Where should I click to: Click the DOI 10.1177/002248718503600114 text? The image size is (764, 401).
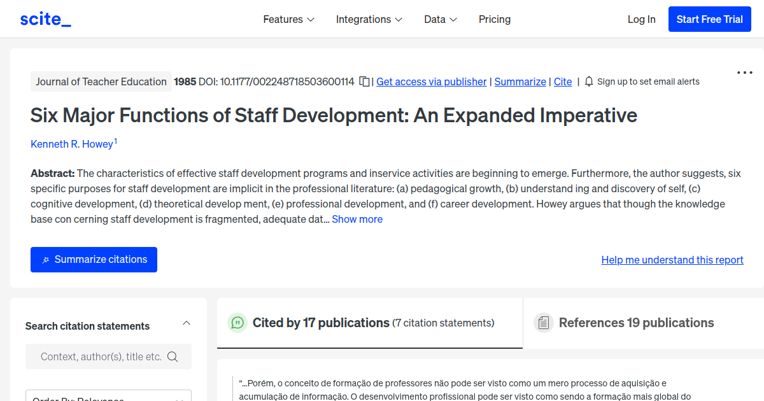[x=276, y=81]
